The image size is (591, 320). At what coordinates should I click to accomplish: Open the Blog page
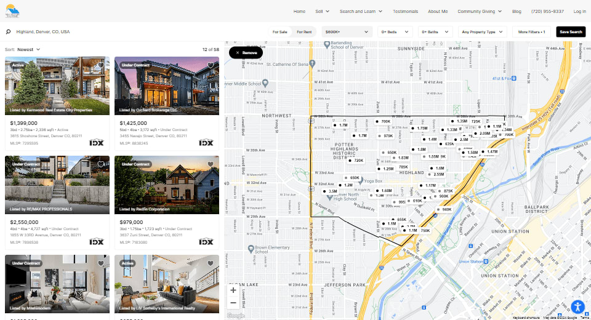point(517,11)
